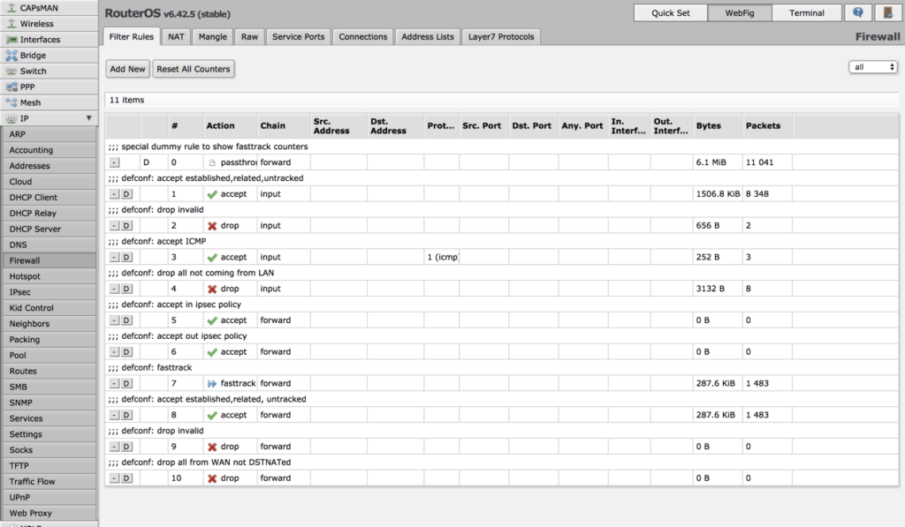Open Hotspot in IP submenu
This screenshot has width=905, height=527.
pyautogui.click(x=49, y=276)
